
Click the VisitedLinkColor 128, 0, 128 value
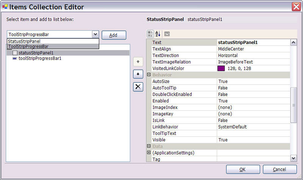click(x=239, y=69)
